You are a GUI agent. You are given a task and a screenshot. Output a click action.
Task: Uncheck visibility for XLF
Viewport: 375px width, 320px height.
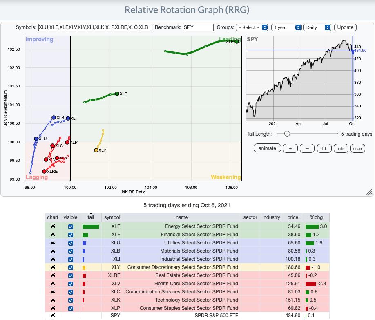71,235
